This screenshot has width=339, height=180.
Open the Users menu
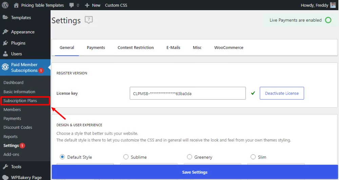(x=16, y=54)
